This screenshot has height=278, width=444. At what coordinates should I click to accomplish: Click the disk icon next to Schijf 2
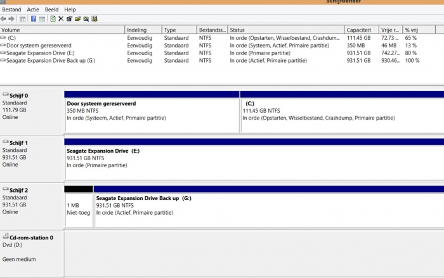5,189
